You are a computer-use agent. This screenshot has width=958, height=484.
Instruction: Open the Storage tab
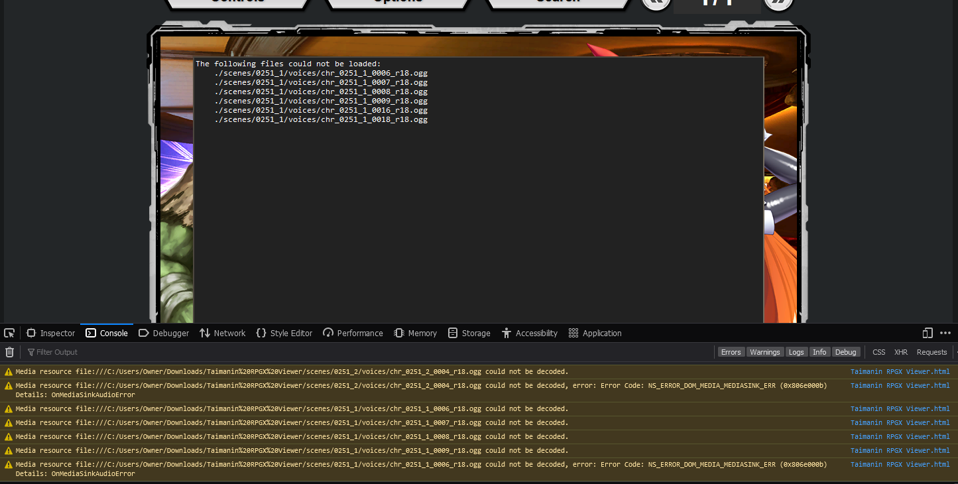point(469,333)
